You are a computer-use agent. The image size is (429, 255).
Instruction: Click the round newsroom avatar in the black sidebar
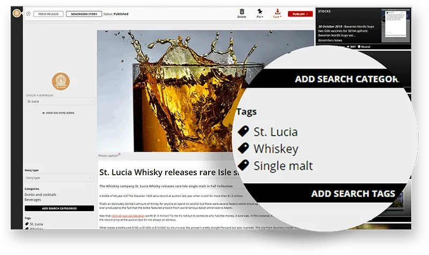17,13
